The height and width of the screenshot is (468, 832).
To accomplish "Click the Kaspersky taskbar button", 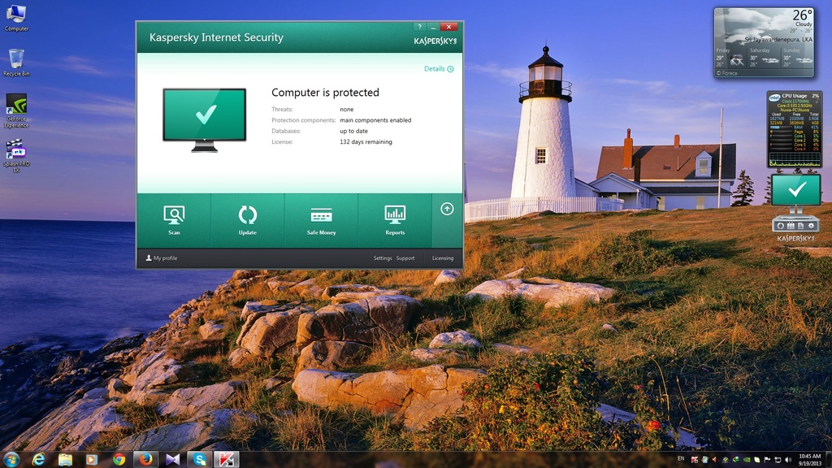I will (227, 460).
